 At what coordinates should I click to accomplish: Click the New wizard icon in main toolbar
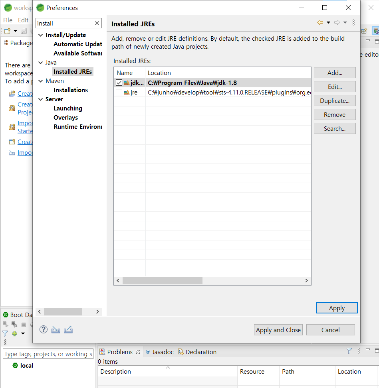tap(8, 31)
